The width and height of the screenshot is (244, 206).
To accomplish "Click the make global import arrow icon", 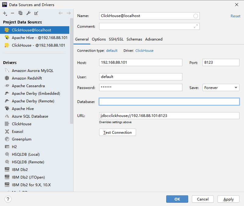I will pos(36,13).
